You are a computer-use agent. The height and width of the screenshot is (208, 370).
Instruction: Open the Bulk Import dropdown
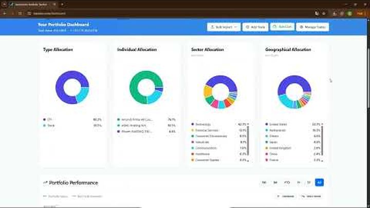[x=224, y=27]
